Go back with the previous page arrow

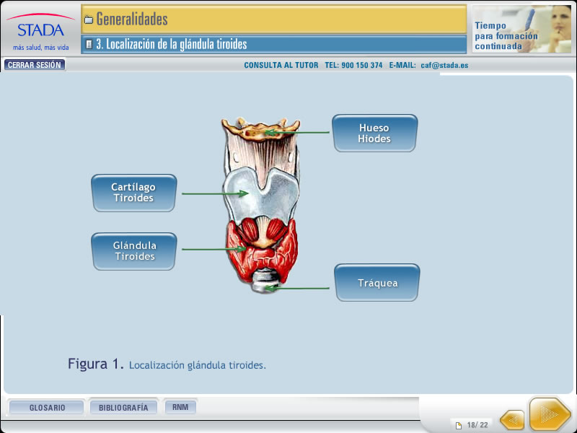coord(512,419)
